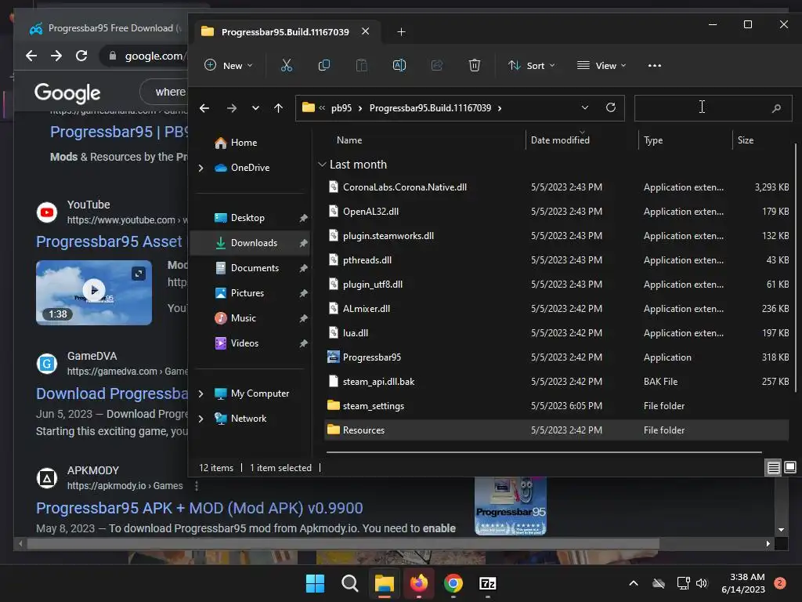802x602 pixels.
Task: Open 7-Zip from the taskbar
Action: pos(488,583)
